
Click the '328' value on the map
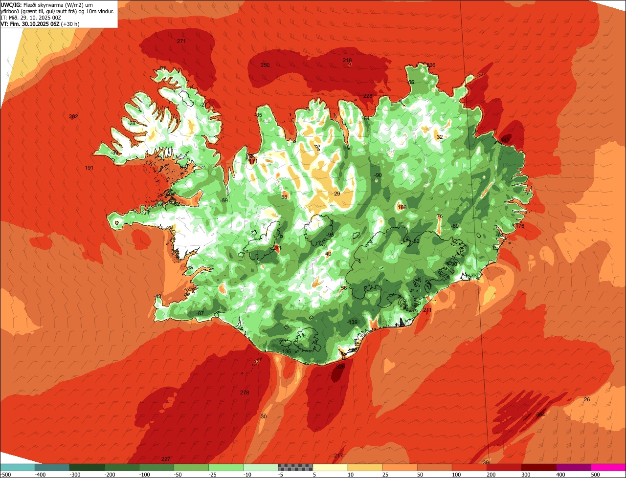pyautogui.click(x=340, y=366)
